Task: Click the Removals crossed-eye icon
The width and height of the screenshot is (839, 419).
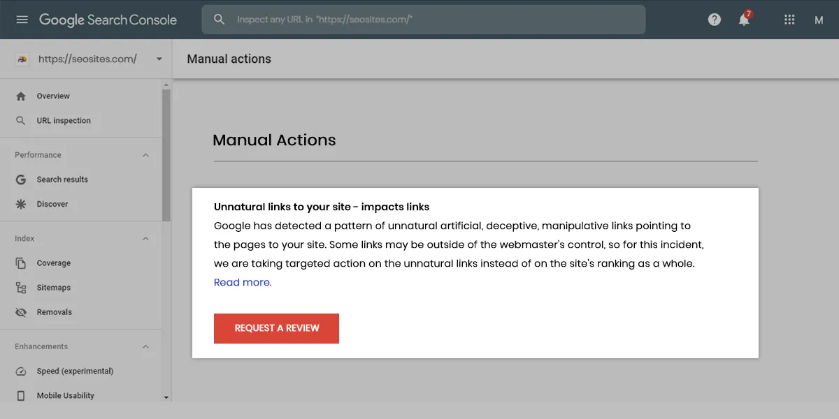Action: (21, 312)
